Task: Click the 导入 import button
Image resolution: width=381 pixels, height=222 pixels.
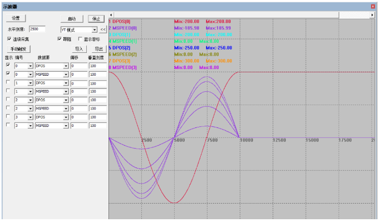Action: click(x=79, y=49)
